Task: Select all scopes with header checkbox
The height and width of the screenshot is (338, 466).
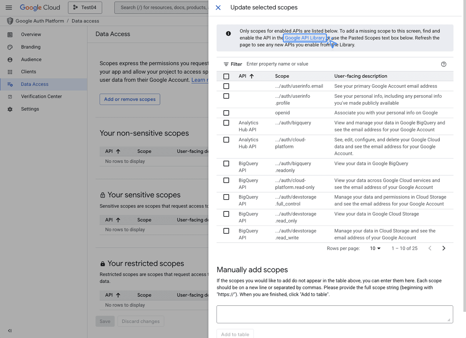Action: coord(226,76)
